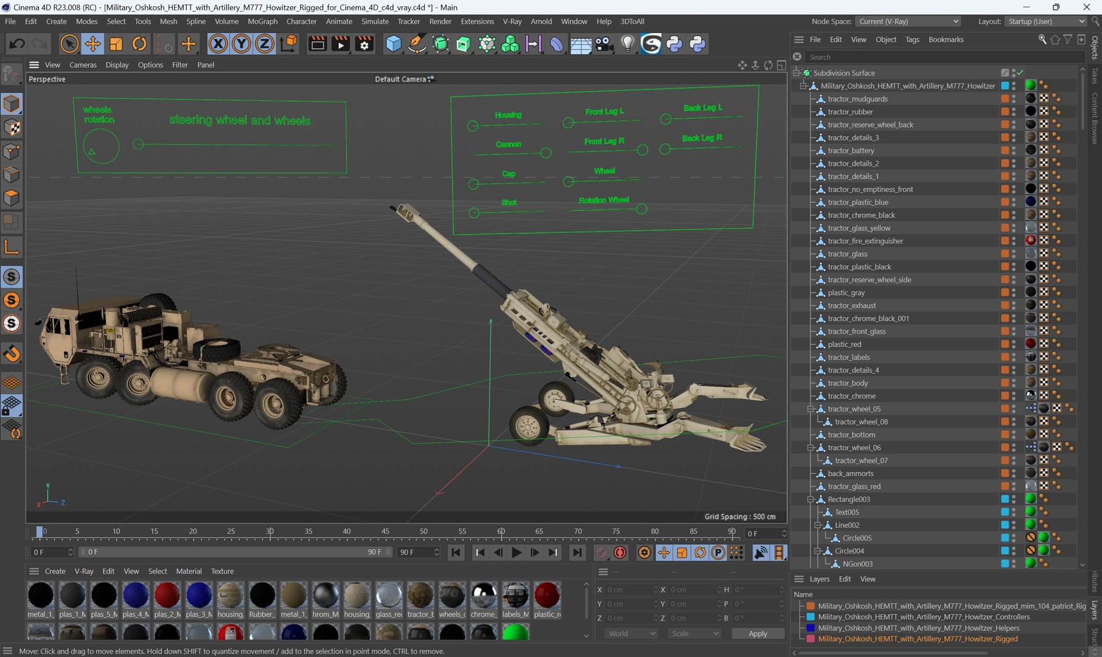Screen dimensions: 1102x657
Task: Add a Light object
Action: click(627, 44)
